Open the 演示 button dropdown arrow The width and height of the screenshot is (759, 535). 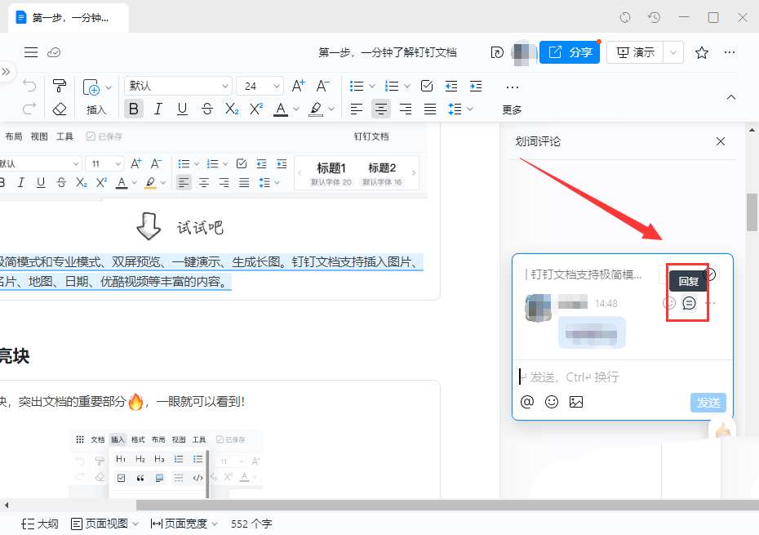(x=672, y=52)
